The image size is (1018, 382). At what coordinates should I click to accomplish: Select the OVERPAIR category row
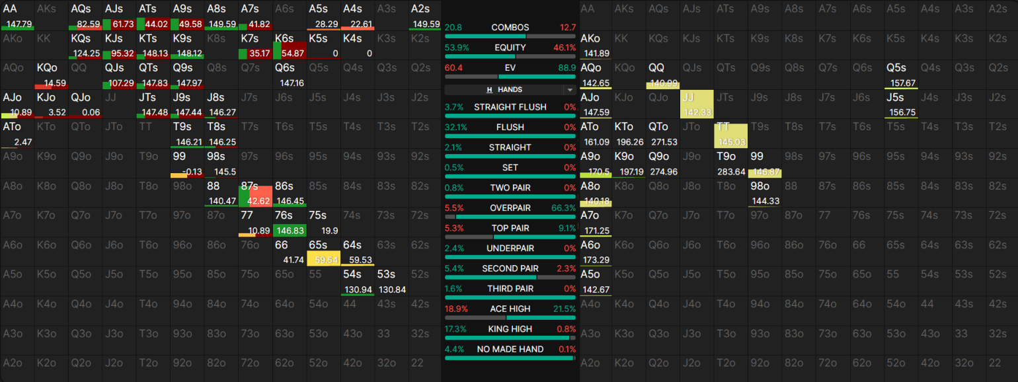point(510,208)
